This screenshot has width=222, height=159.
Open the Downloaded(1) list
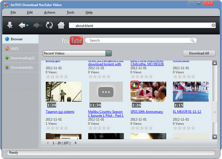coord(20,68)
